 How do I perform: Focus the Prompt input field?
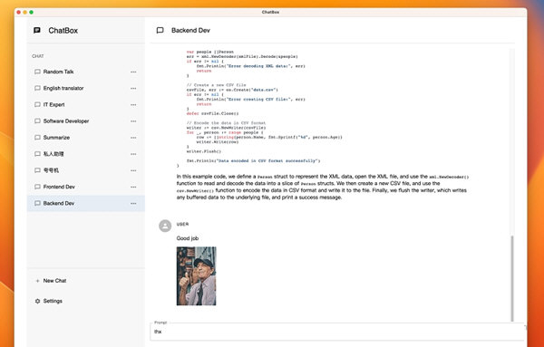338,332
